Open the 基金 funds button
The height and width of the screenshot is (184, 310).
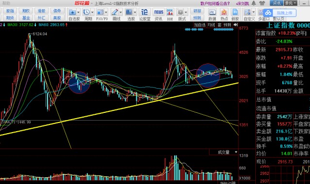26,18
